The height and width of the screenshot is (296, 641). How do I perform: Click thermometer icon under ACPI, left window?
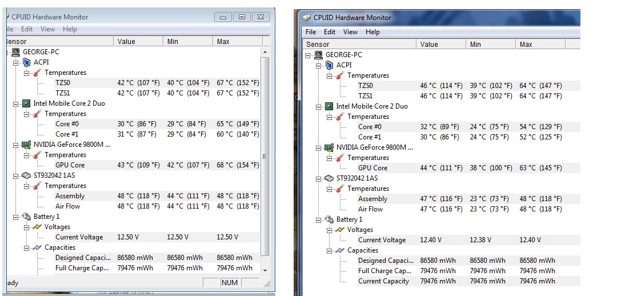[37, 73]
